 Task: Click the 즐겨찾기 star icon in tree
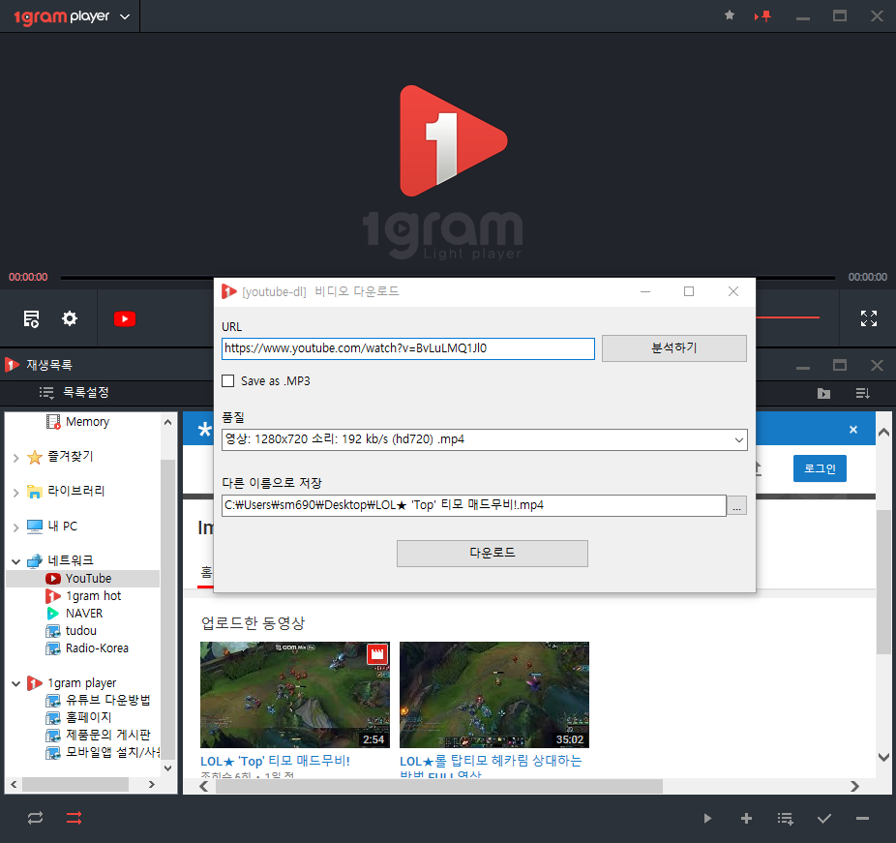tap(35, 457)
